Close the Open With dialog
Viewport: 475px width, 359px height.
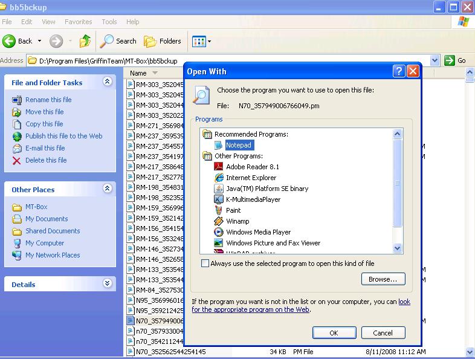click(413, 71)
